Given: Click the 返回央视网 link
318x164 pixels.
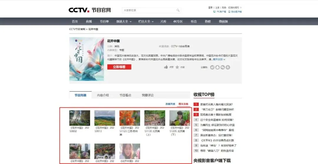Looking at the screenshot, I should point(233,8).
